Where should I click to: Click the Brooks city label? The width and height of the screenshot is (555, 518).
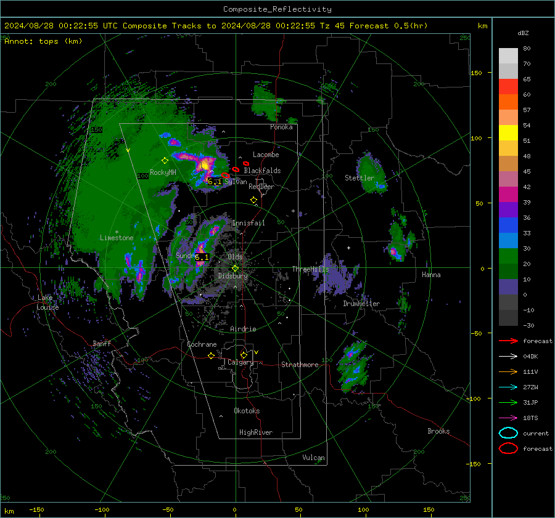click(438, 431)
